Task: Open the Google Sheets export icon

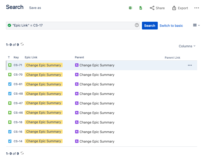Action: point(141,8)
